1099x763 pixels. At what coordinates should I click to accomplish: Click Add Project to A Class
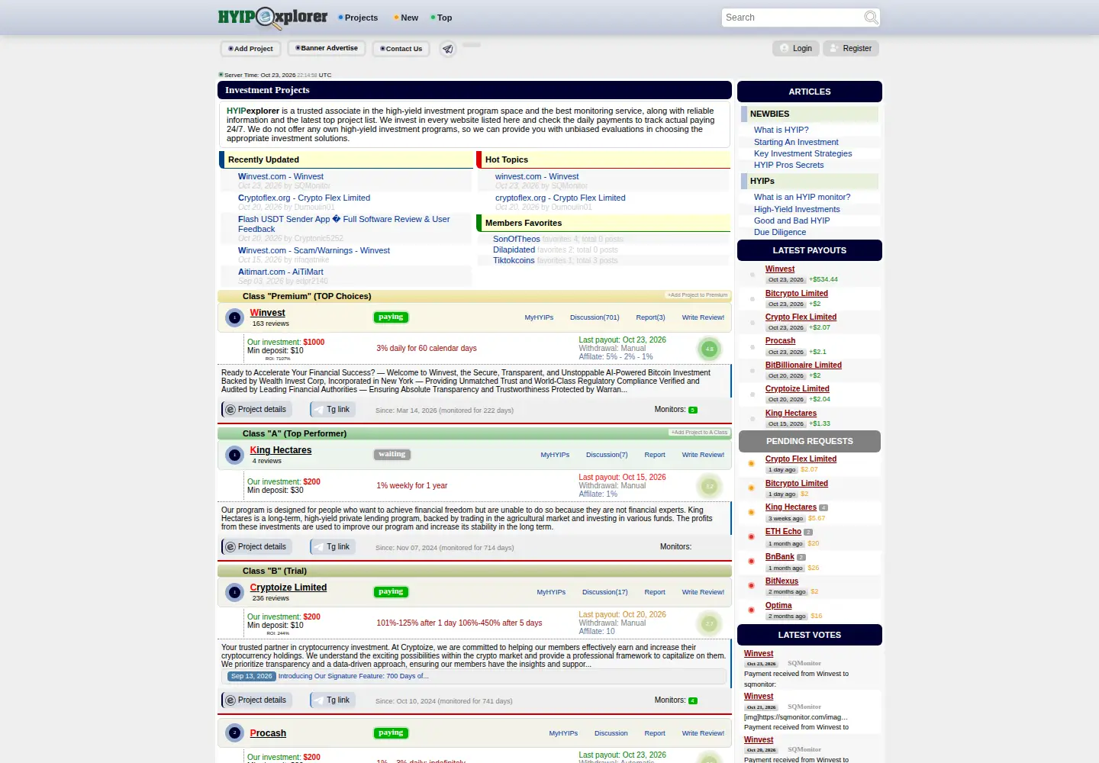pos(699,433)
